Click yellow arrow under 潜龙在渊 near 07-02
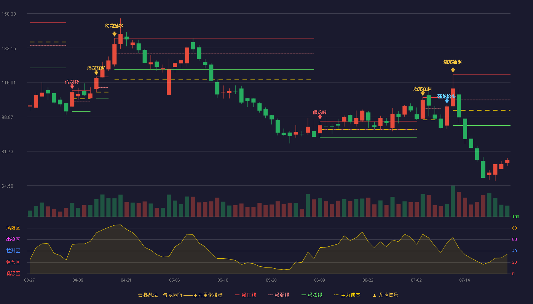Screen dimensions: 533x304 pos(423,93)
